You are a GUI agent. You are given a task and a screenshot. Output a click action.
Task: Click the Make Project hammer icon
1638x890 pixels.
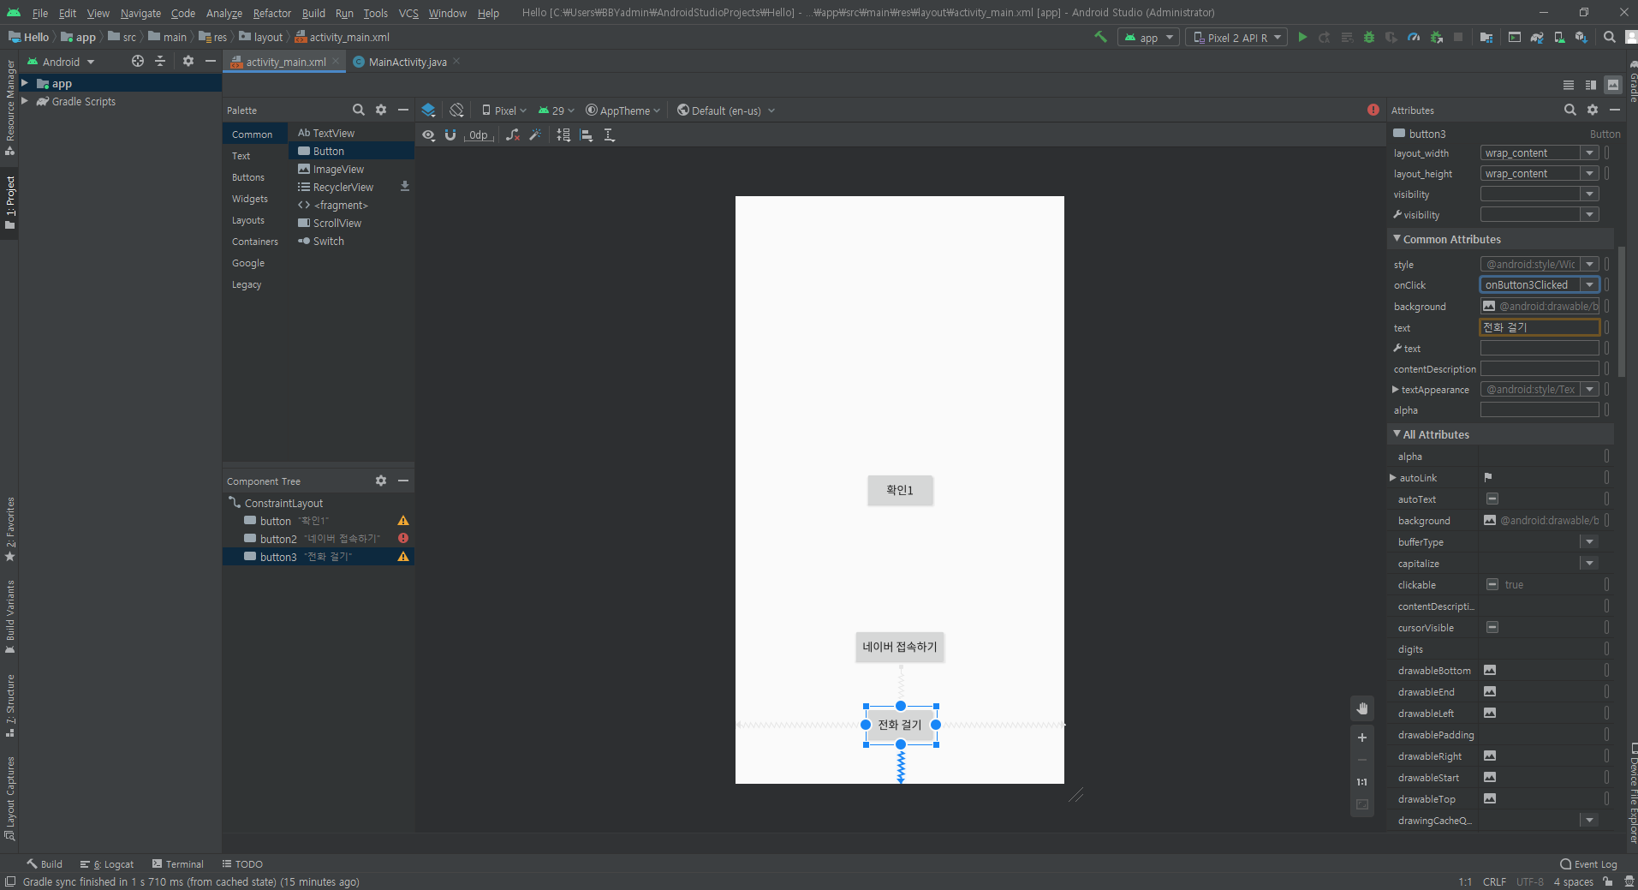1101,37
